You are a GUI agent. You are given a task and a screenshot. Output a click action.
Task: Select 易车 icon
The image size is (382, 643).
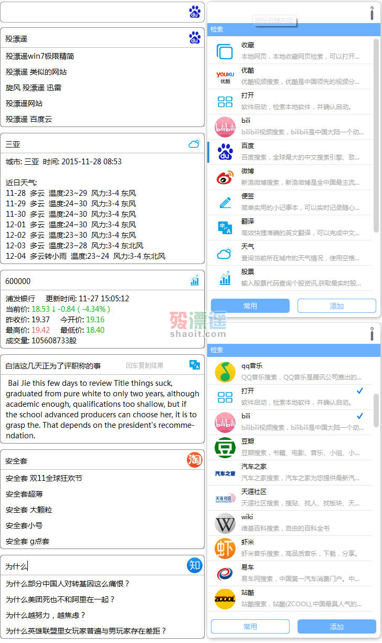225,574
